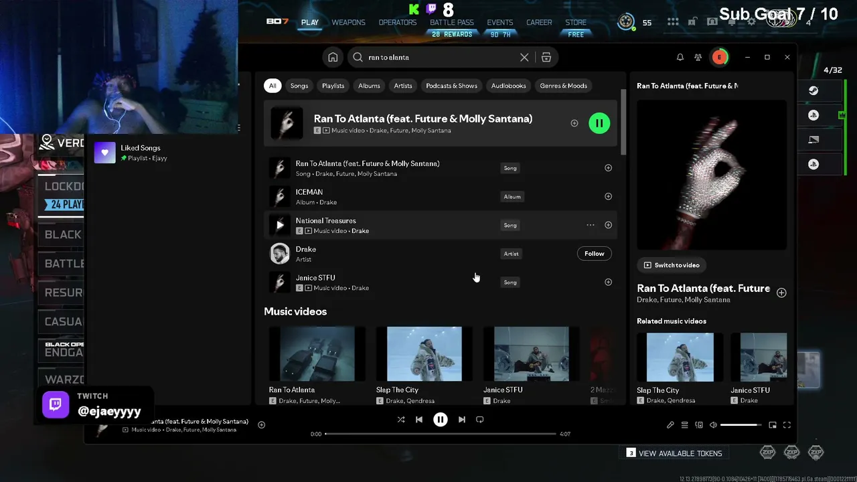The image size is (857, 482).
Task: Open CAREER tab in the game menu
Action: point(539,23)
